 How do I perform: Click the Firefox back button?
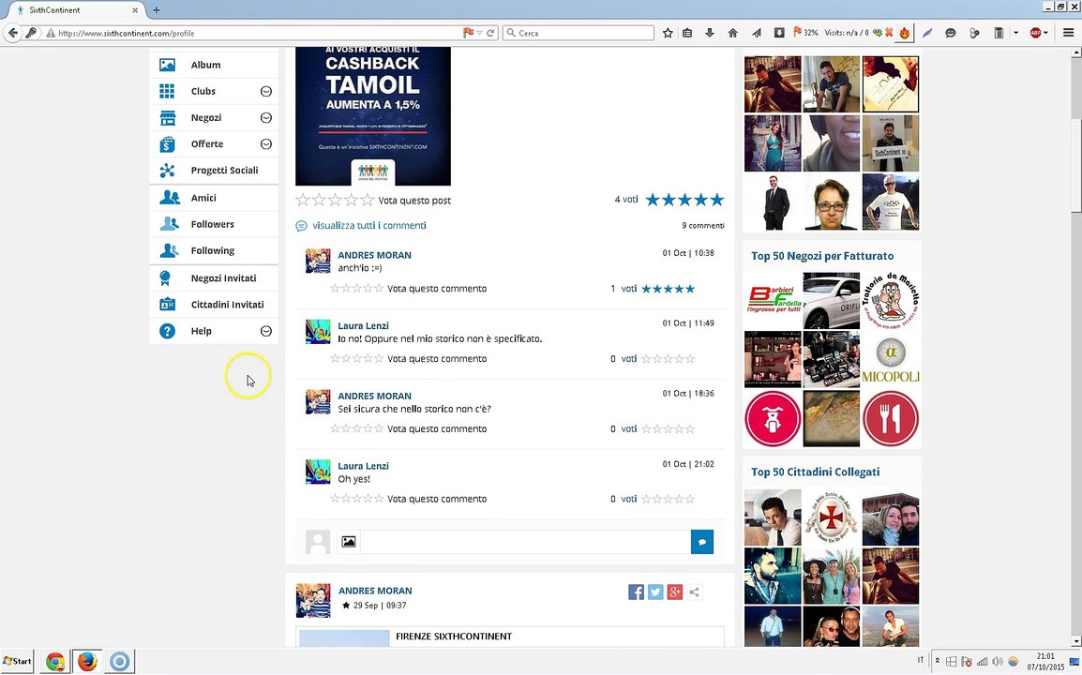(x=12, y=33)
